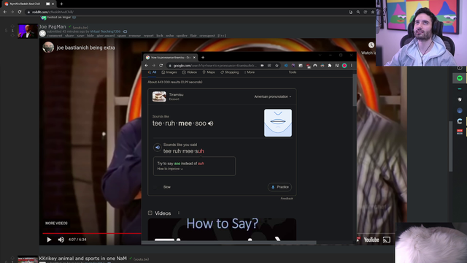
Task: Open the How to Say video thumbnail
Action: (x=222, y=229)
